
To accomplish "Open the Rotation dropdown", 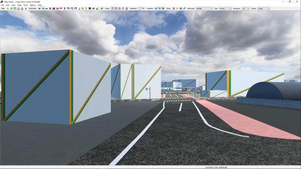I will pyautogui.click(x=246, y=8).
